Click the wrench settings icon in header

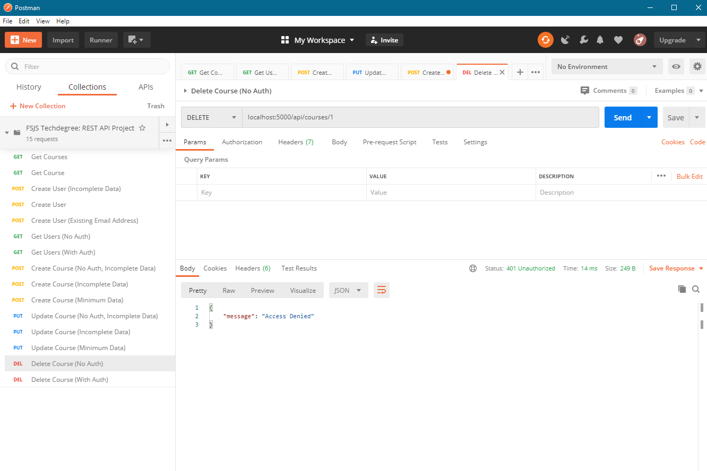point(583,40)
